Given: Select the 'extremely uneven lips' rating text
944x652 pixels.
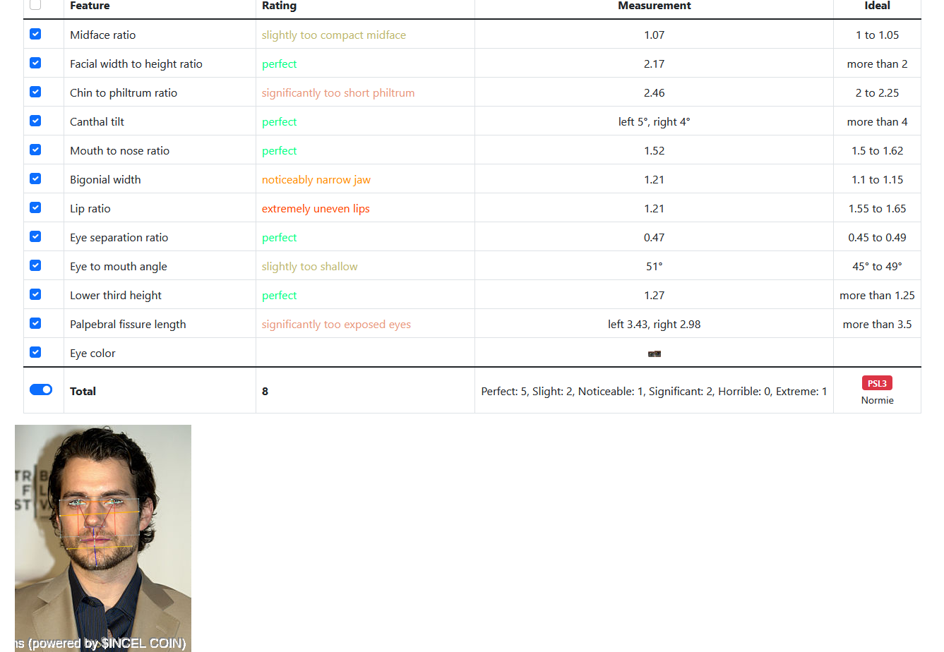Looking at the screenshot, I should pyautogui.click(x=316, y=208).
